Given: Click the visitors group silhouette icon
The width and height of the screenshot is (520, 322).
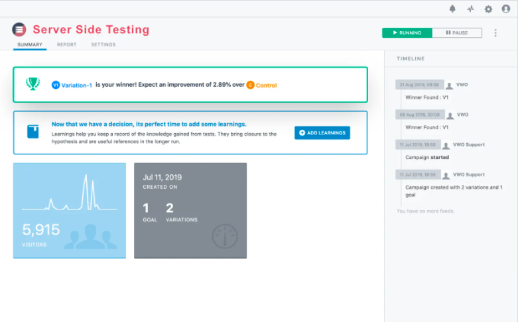Looking at the screenshot, I should point(90,237).
